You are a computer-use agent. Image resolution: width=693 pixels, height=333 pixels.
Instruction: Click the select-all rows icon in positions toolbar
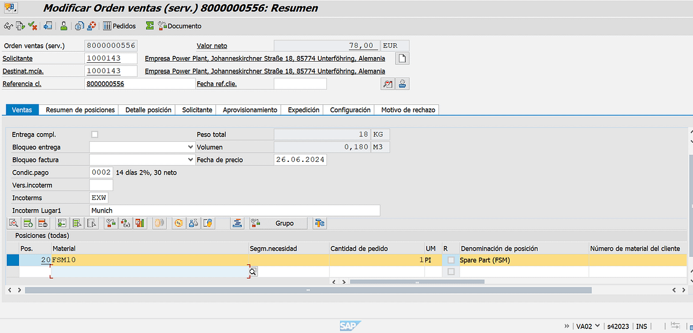[x=76, y=223]
